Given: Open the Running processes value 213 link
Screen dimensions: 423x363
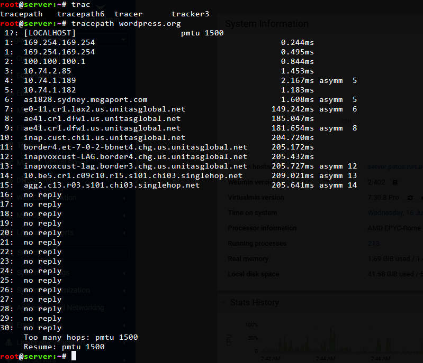Looking at the screenshot, I should pos(373,244).
